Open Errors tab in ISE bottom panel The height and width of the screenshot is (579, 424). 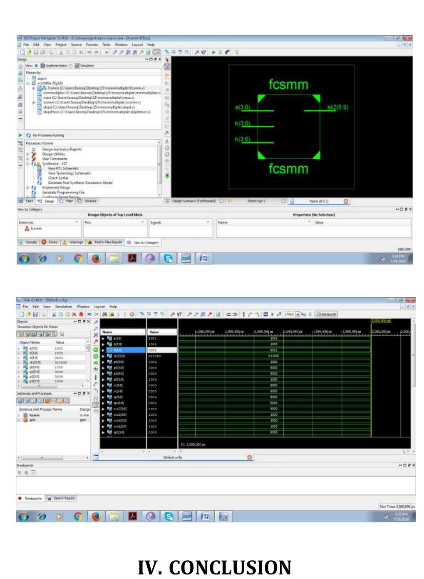click(x=50, y=242)
